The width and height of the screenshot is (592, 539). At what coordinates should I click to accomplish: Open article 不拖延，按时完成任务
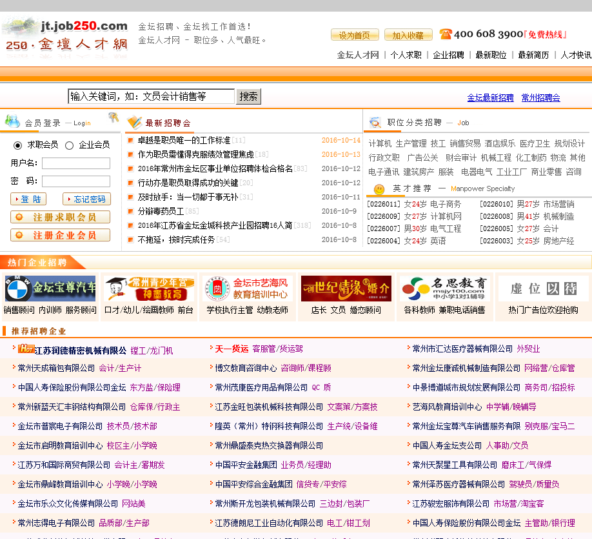[x=176, y=239]
